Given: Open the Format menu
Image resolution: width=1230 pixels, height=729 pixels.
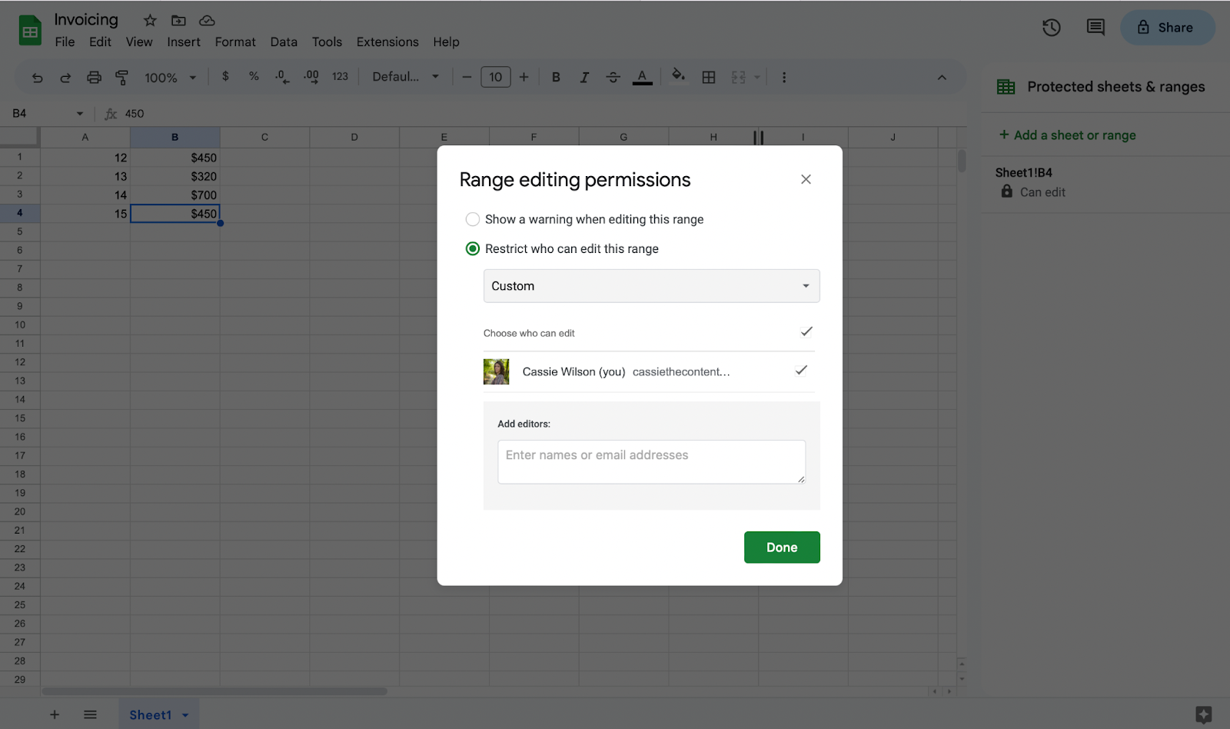Looking at the screenshot, I should pos(234,42).
